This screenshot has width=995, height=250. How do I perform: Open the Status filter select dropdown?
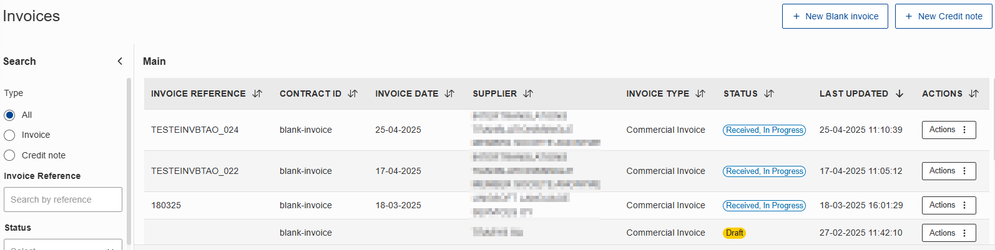(x=63, y=244)
